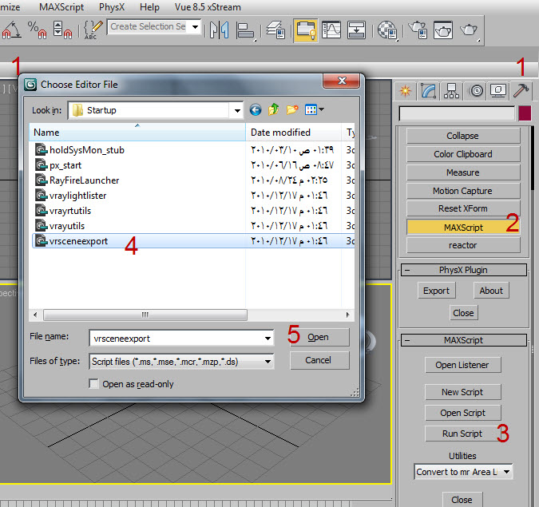Sort by Date modified column header

(x=294, y=133)
